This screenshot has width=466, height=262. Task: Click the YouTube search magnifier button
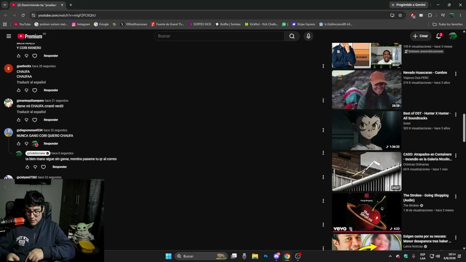292,36
